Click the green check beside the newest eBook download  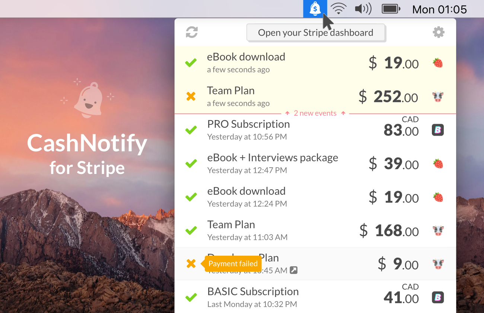pyautogui.click(x=191, y=63)
